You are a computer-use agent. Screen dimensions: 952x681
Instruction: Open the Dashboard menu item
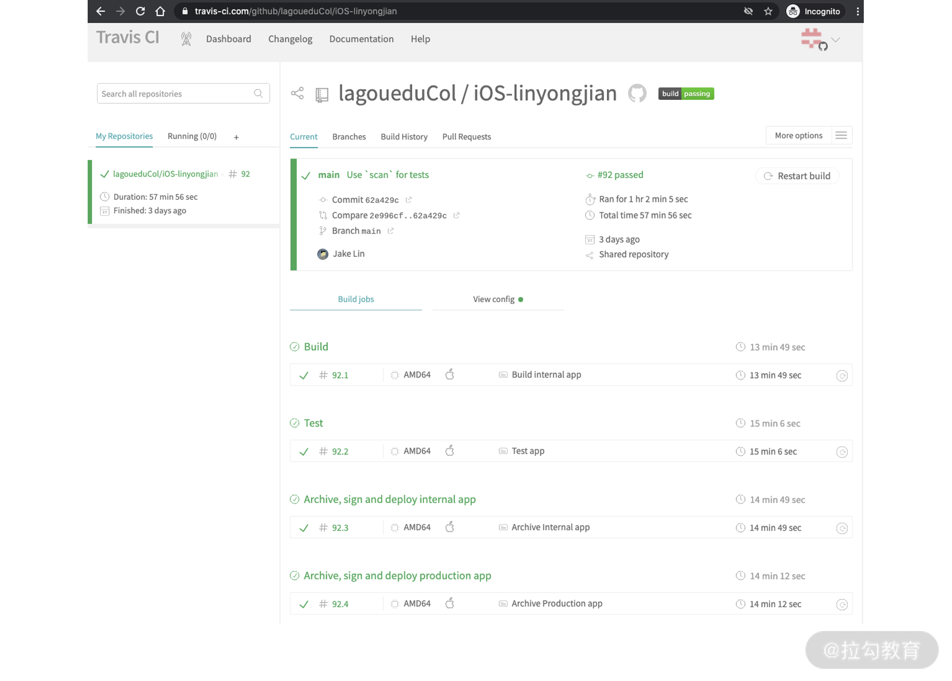229,39
